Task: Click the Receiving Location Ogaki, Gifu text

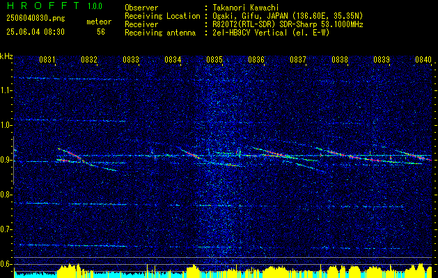Action: (288, 16)
